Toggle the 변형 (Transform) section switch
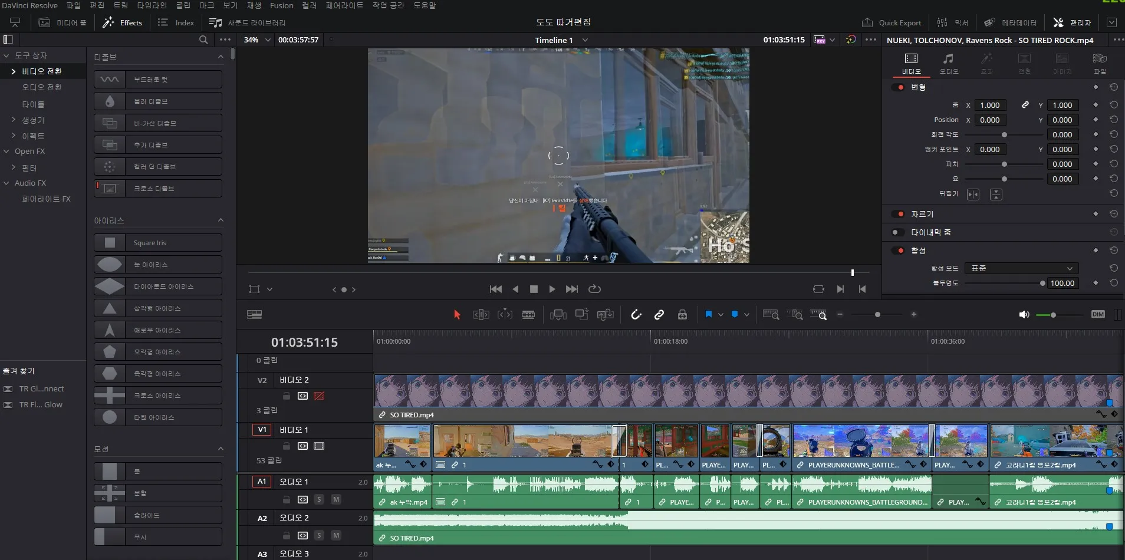Image resolution: width=1125 pixels, height=560 pixels. click(899, 87)
